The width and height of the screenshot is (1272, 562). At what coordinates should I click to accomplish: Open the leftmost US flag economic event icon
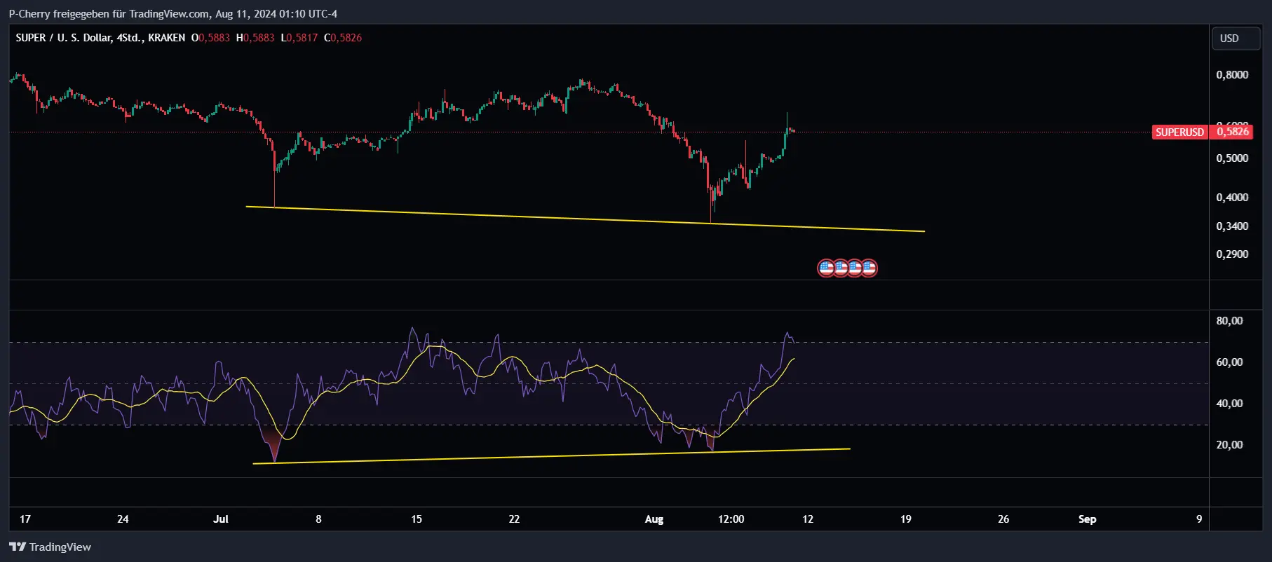(826, 268)
